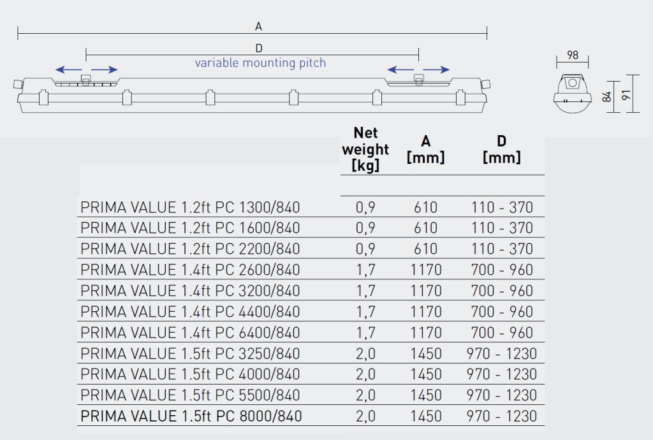Select D range 970 - 1230 in 4000/840 row
This screenshot has height=440, width=653.
click(502, 374)
